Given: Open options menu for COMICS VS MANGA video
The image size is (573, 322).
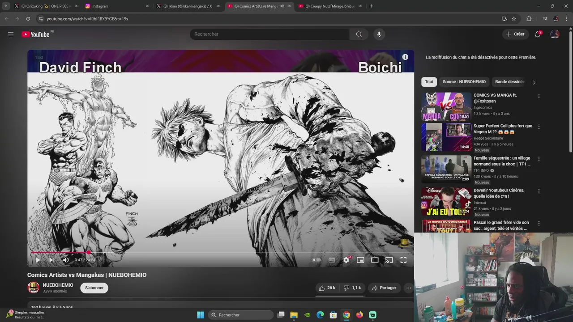Looking at the screenshot, I should (x=539, y=96).
